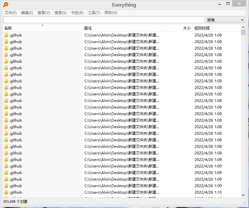
Task: Sort results by the 名称 column header
Action: [43, 28]
